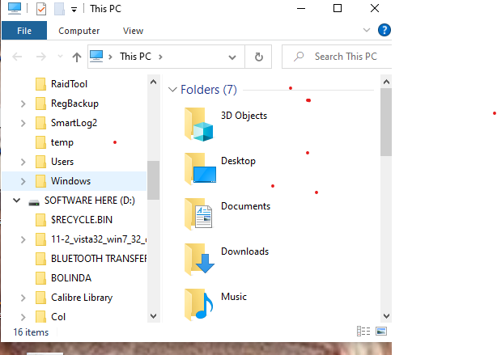Click the RaidTool folder icon

coord(40,84)
